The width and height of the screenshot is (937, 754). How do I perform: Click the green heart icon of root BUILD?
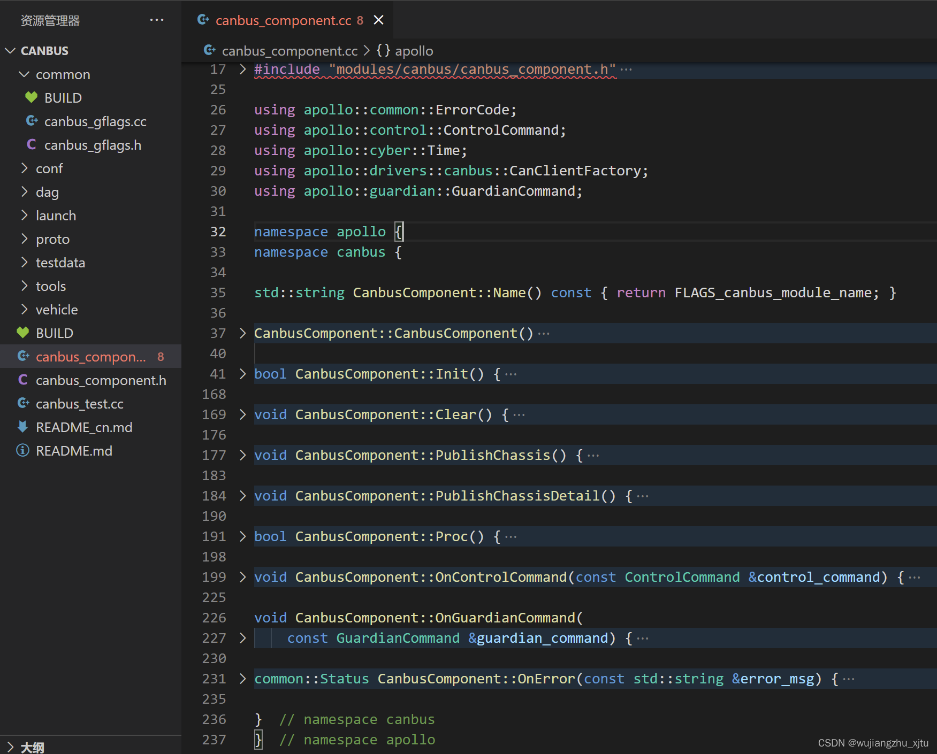[x=23, y=333]
